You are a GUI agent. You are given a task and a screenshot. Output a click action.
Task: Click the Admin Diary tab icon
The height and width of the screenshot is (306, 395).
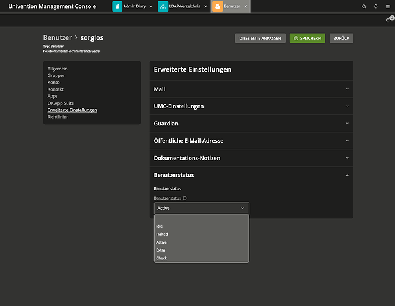(117, 7)
